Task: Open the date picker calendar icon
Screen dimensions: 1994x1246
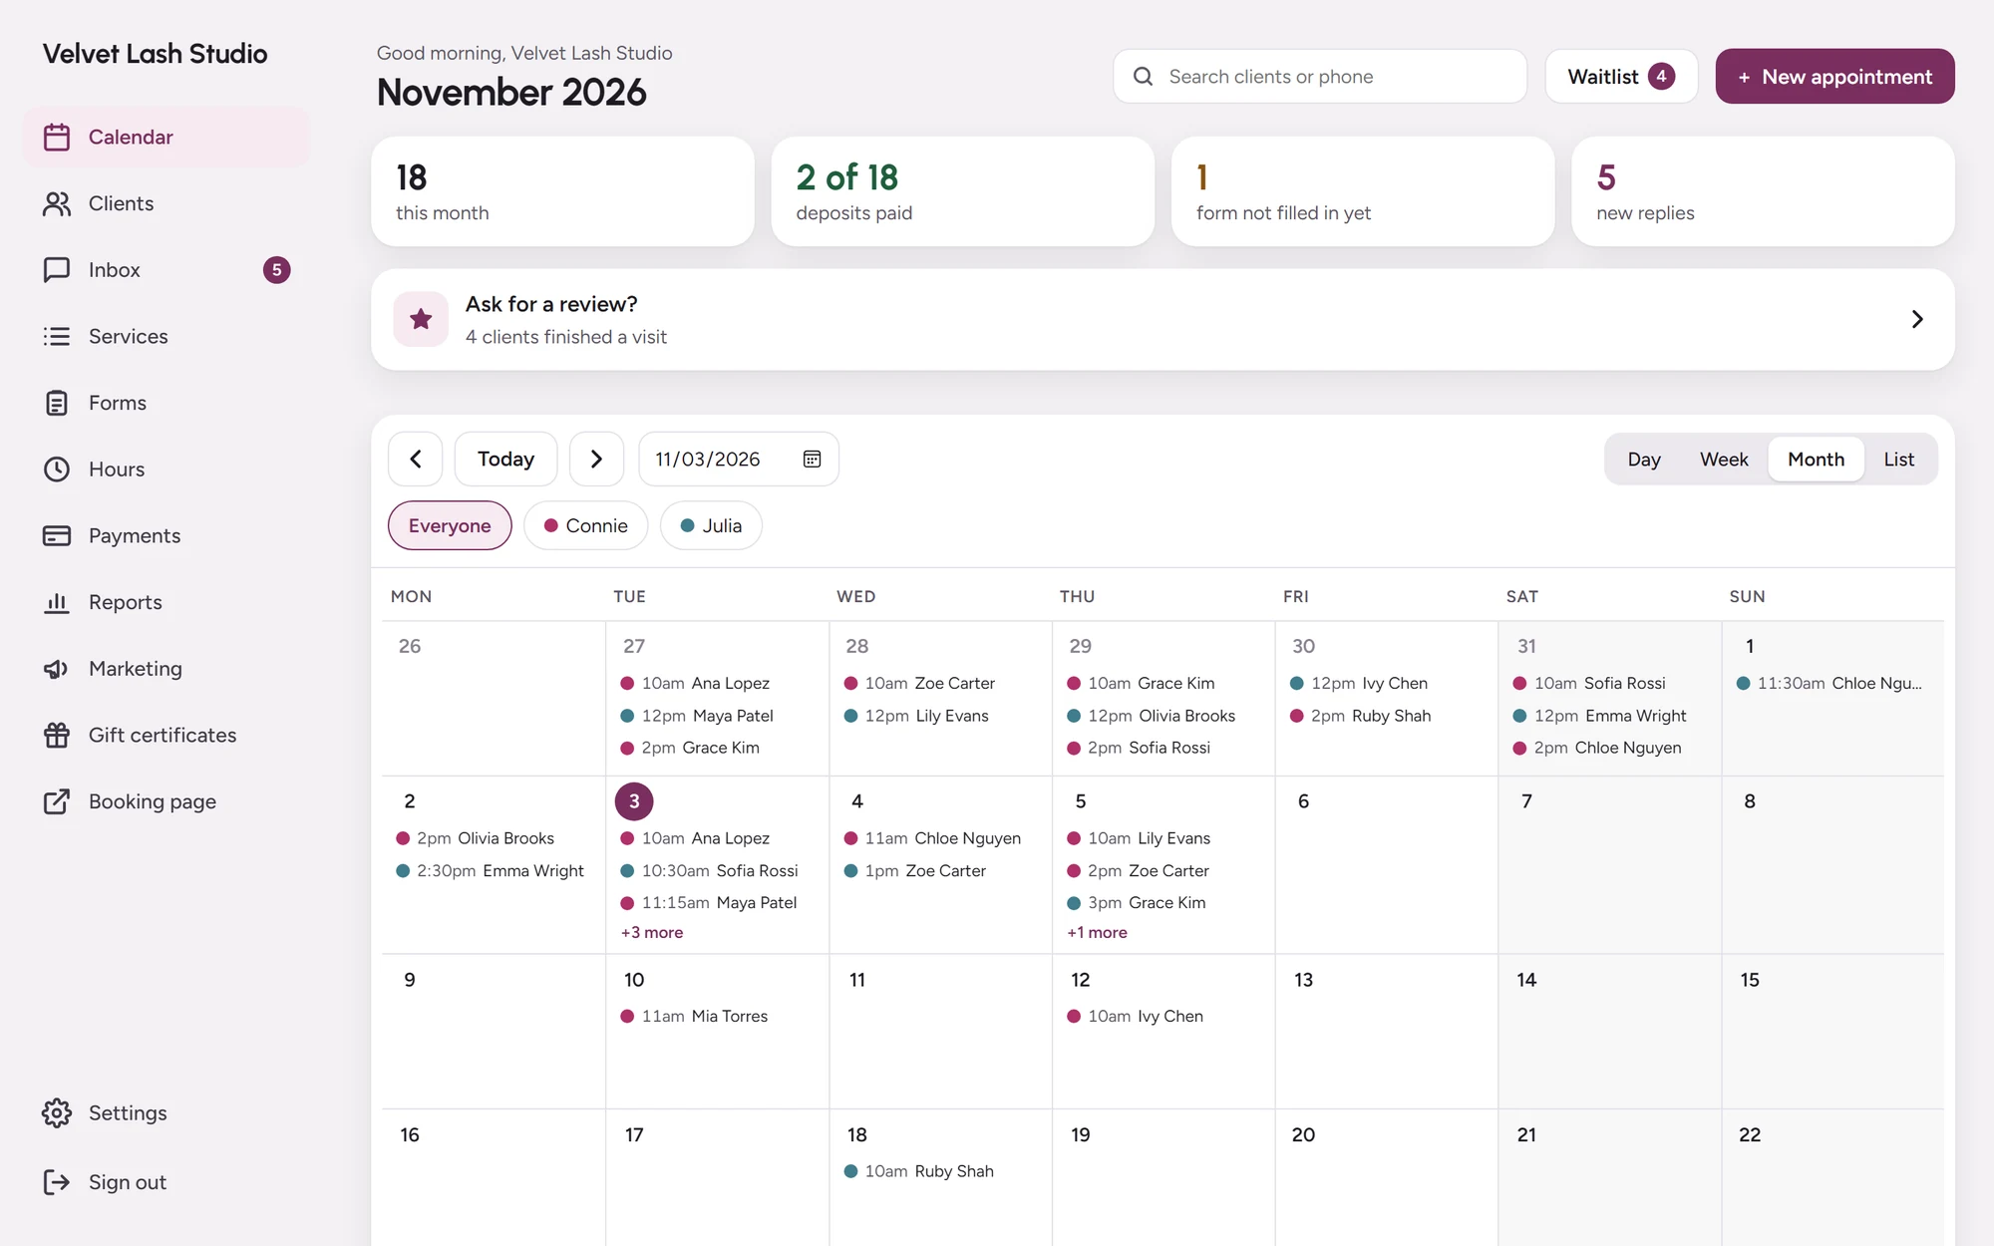Action: (812, 459)
